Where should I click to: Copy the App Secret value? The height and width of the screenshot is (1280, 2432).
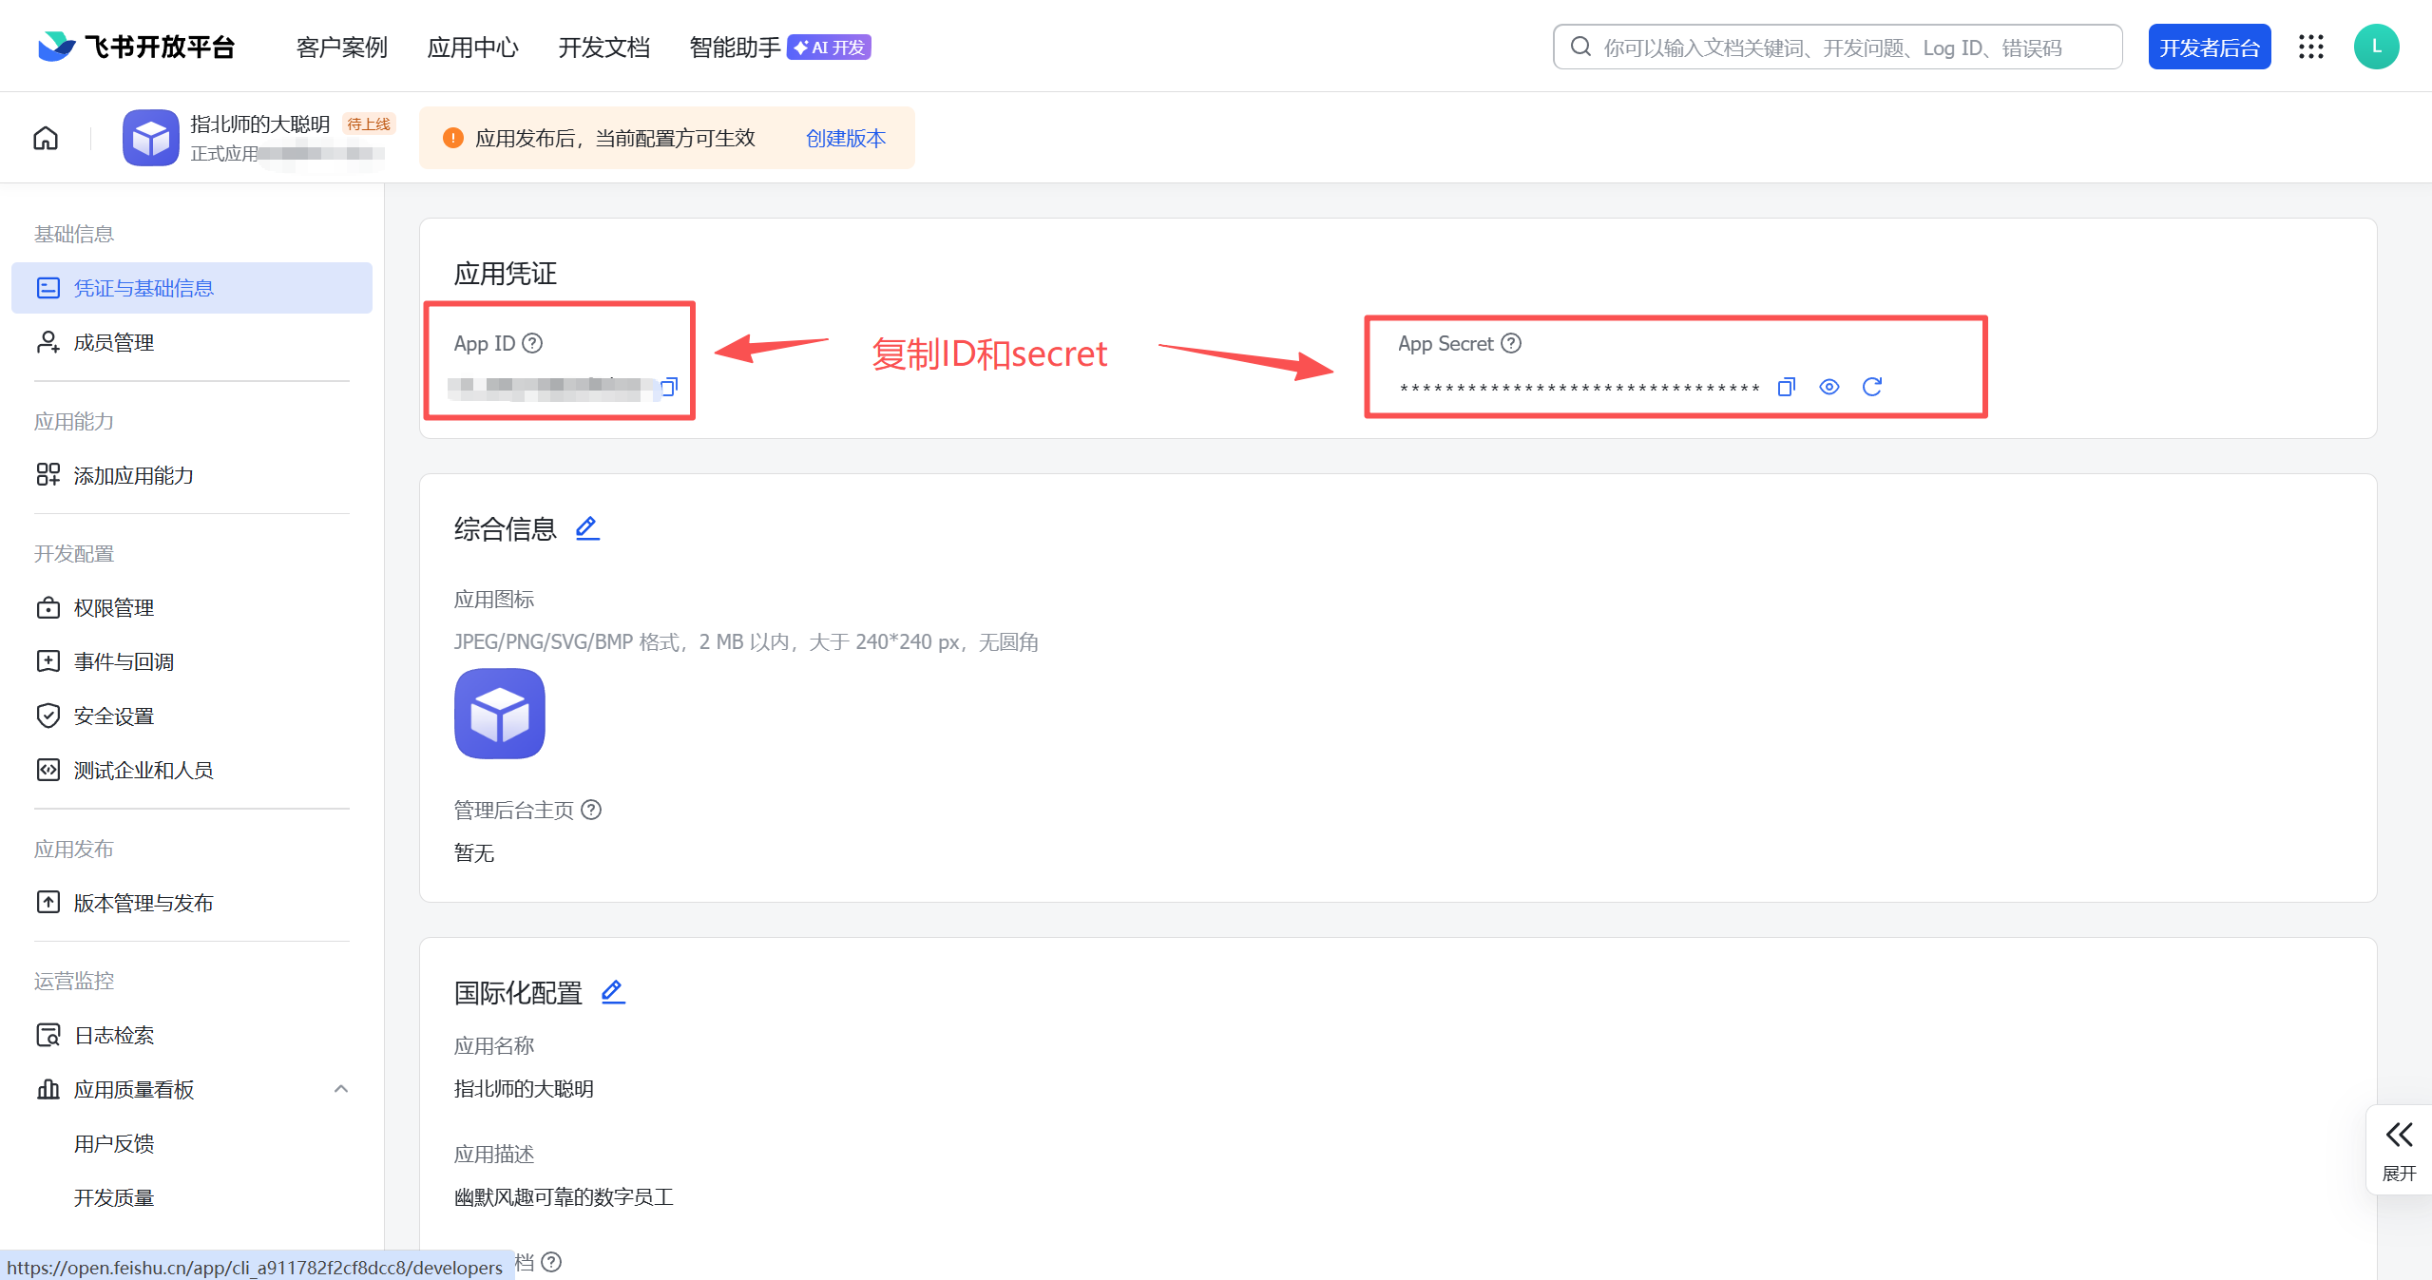click(1786, 387)
